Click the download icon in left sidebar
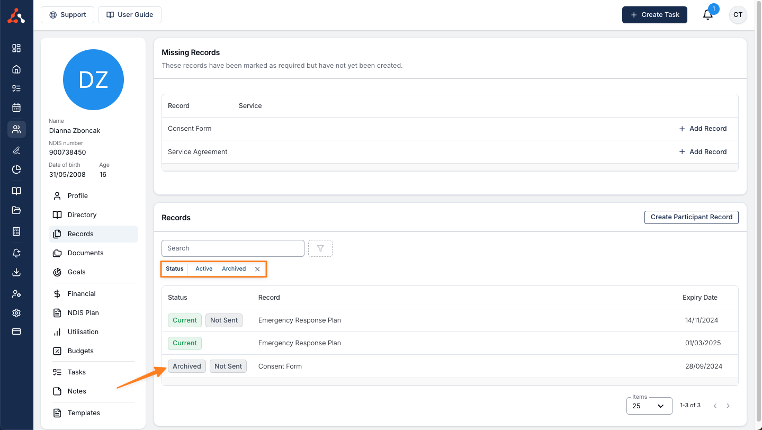This screenshot has width=762, height=430. click(16, 272)
